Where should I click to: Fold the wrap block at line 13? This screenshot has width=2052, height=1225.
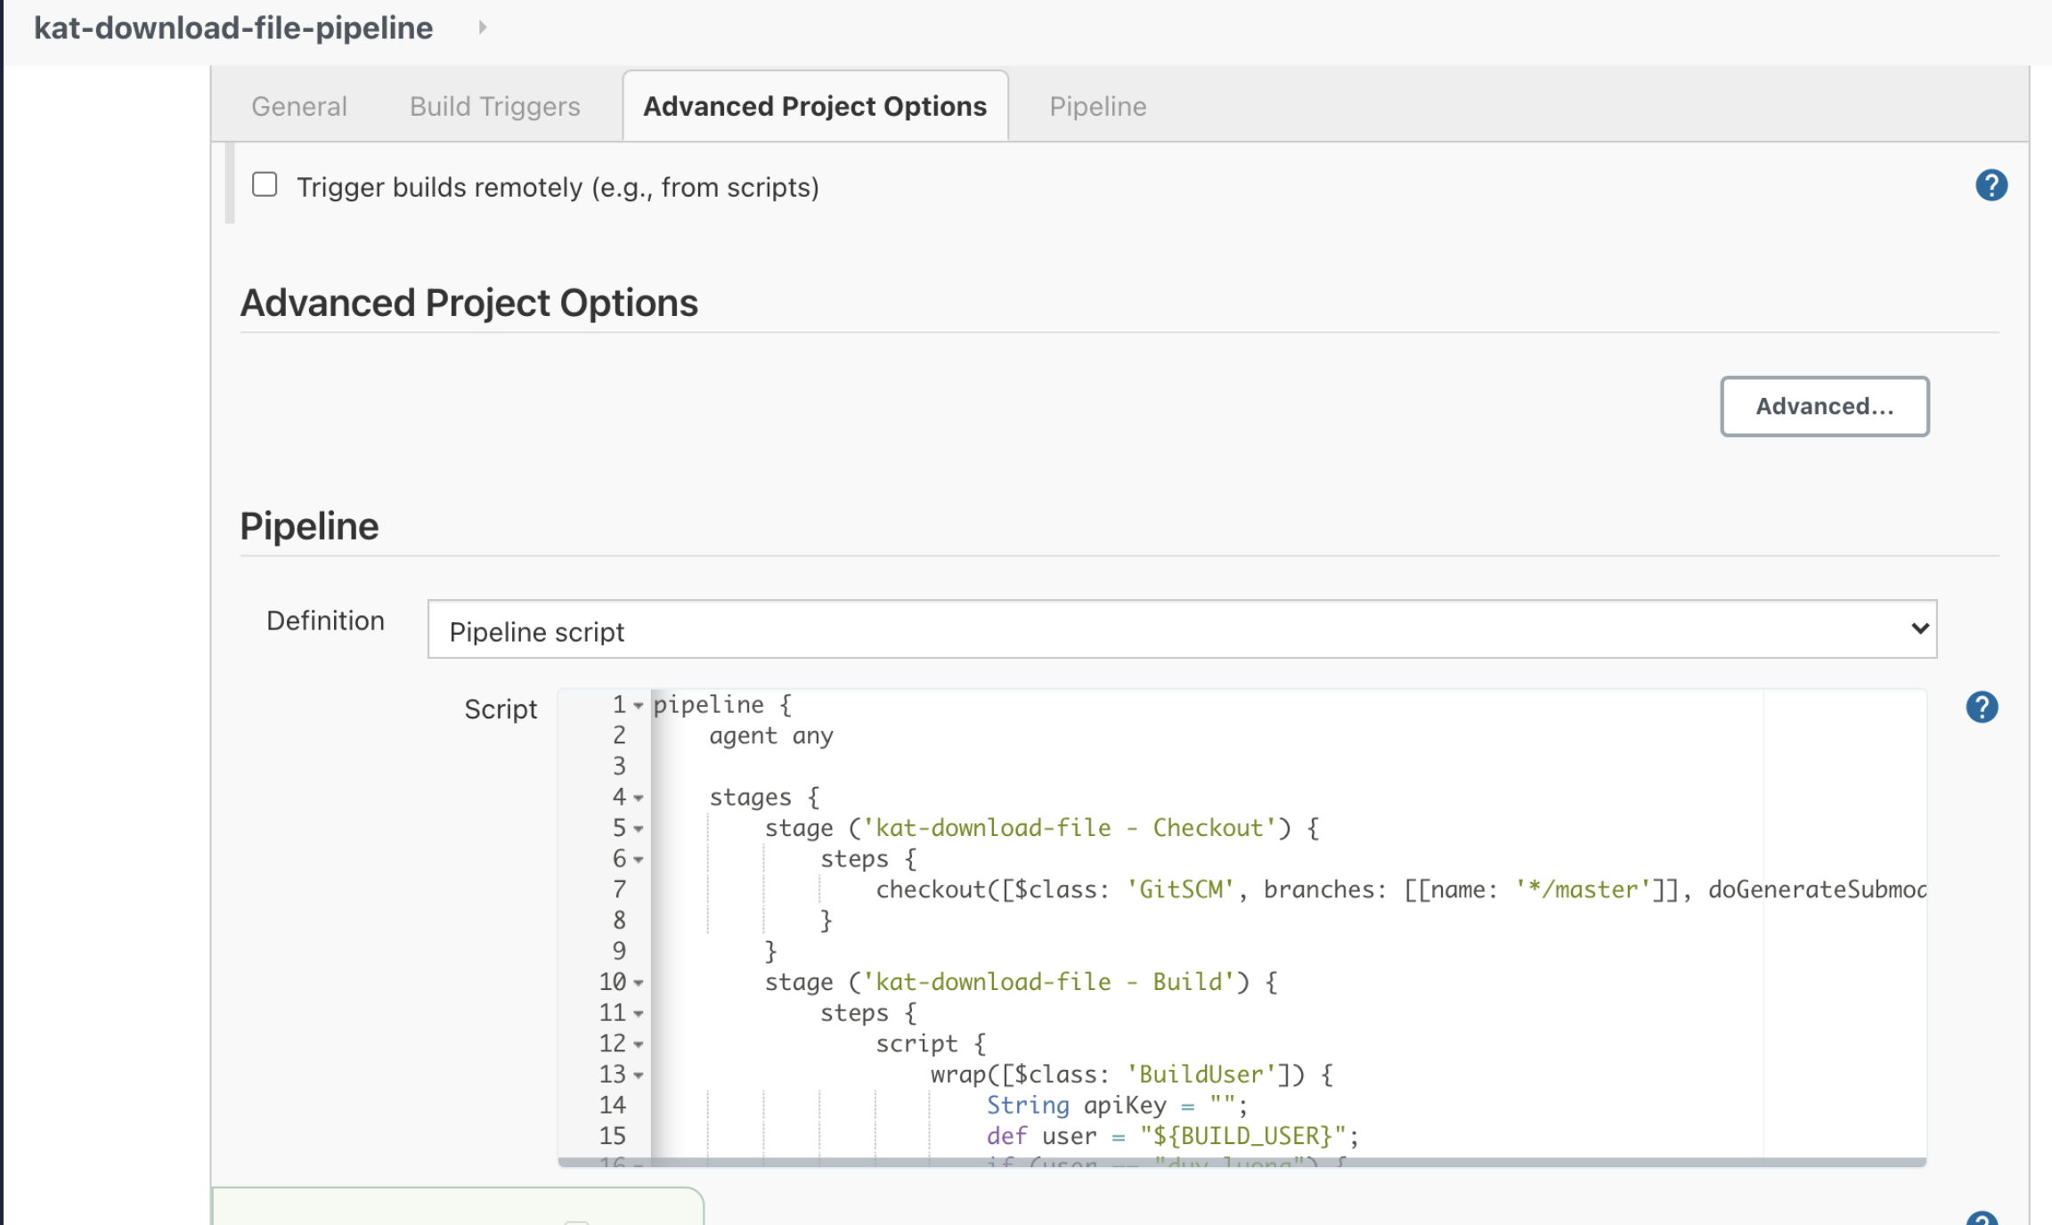coord(639,1075)
